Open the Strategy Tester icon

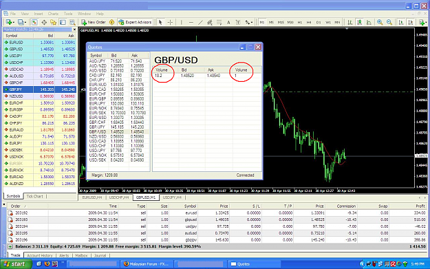coord(72,22)
